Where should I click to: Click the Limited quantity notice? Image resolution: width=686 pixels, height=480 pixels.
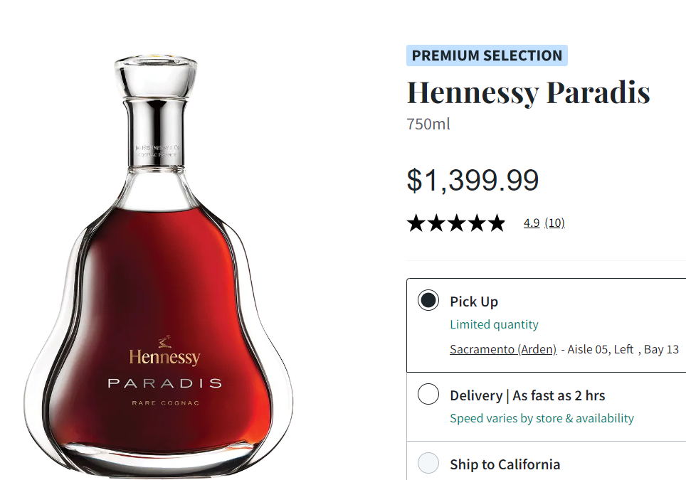494,324
